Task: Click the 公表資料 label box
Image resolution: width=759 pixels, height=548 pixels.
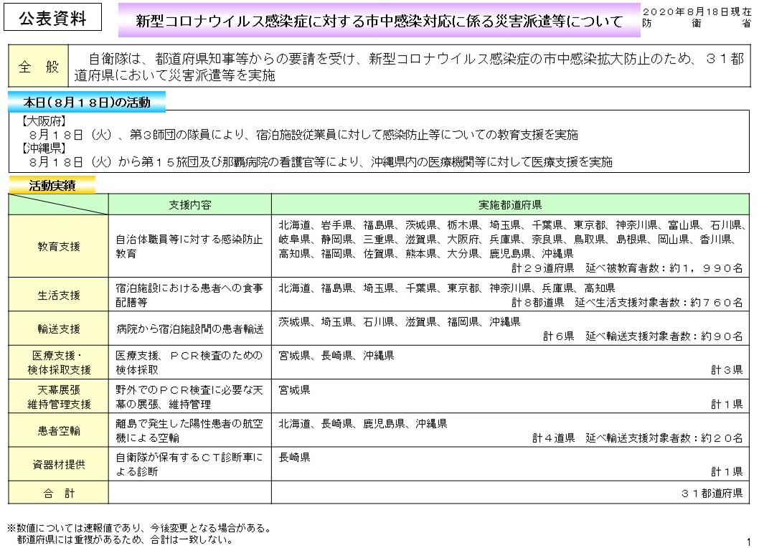Action: coord(53,17)
